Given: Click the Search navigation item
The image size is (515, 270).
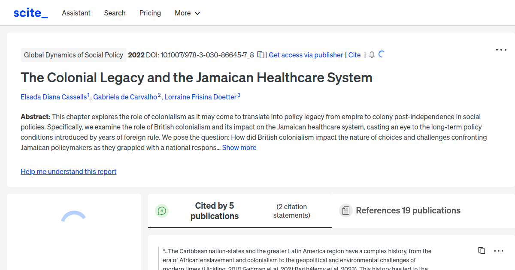Looking at the screenshot, I should click(115, 13).
